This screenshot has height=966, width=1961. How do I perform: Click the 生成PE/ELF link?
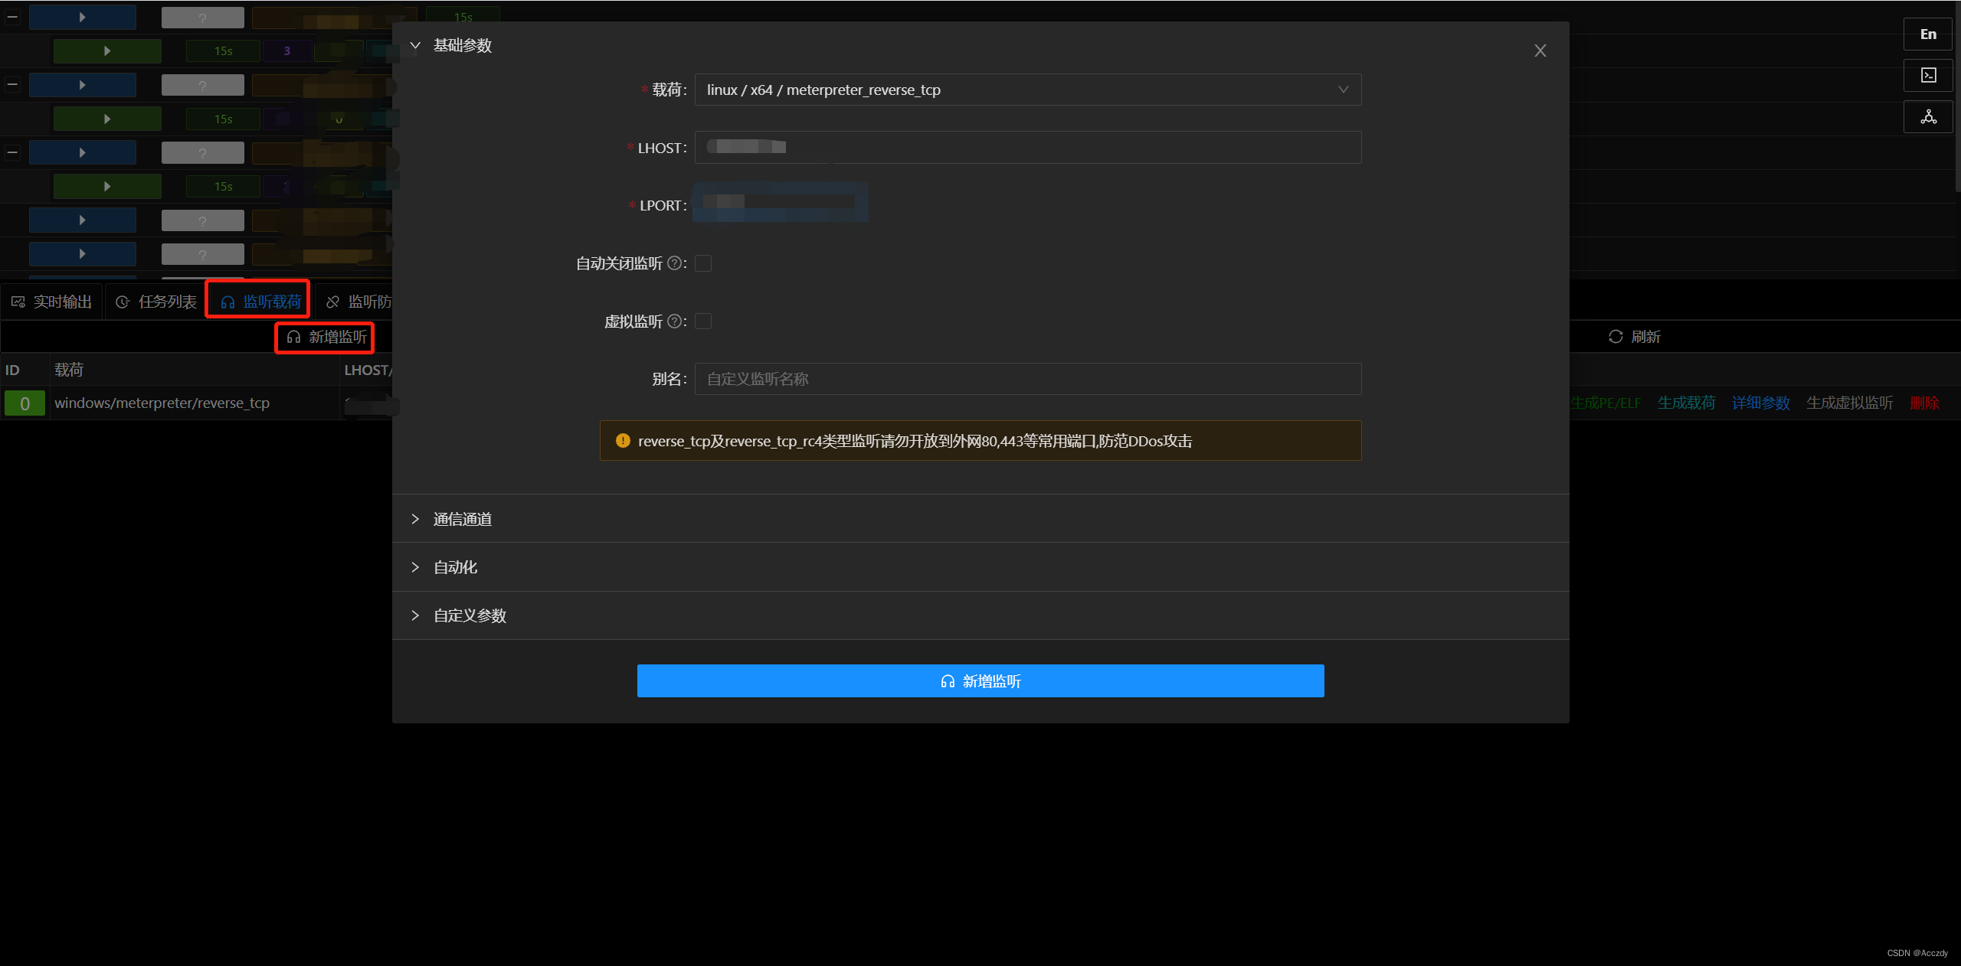click(1605, 403)
